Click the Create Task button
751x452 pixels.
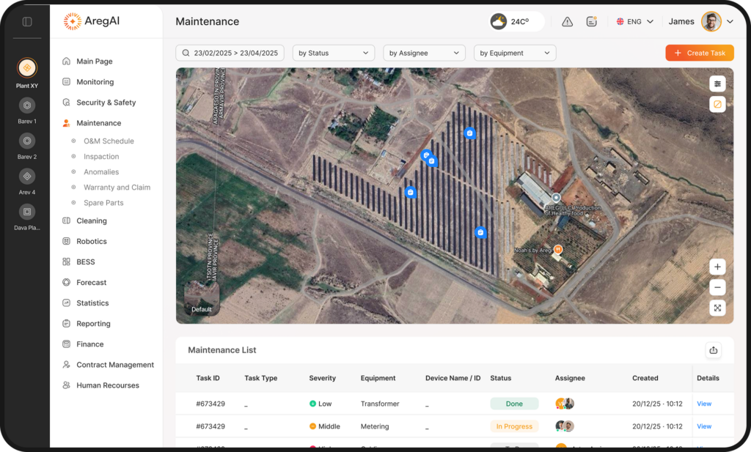pos(700,53)
